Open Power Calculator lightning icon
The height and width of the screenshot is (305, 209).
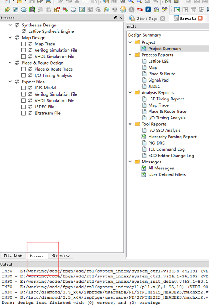coord(106,9)
